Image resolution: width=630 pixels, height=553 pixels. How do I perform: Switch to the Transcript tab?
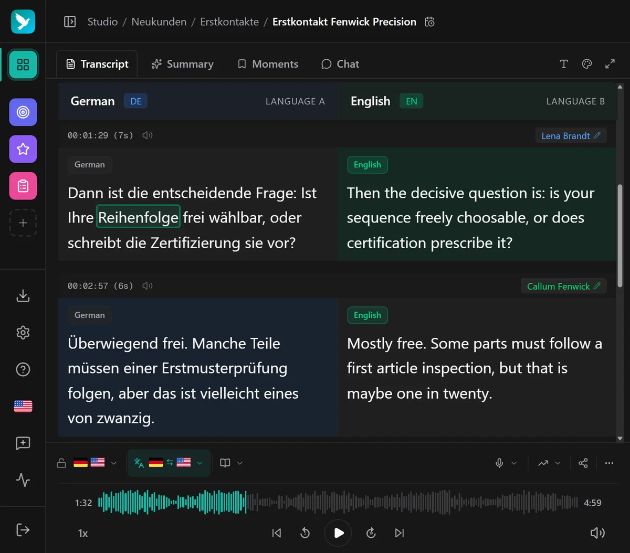tap(97, 64)
